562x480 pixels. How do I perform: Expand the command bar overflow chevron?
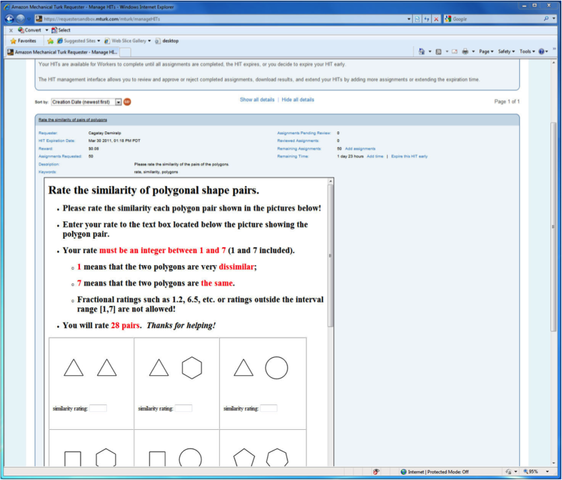(555, 49)
